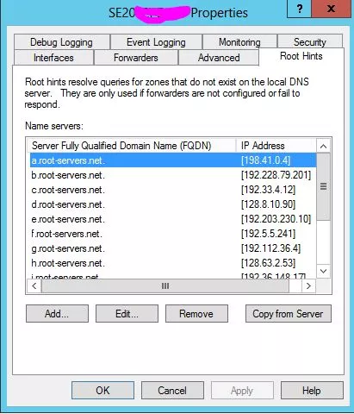354x414 pixels.
Task: Switch to the Debug Logging tab
Action: tap(62, 42)
